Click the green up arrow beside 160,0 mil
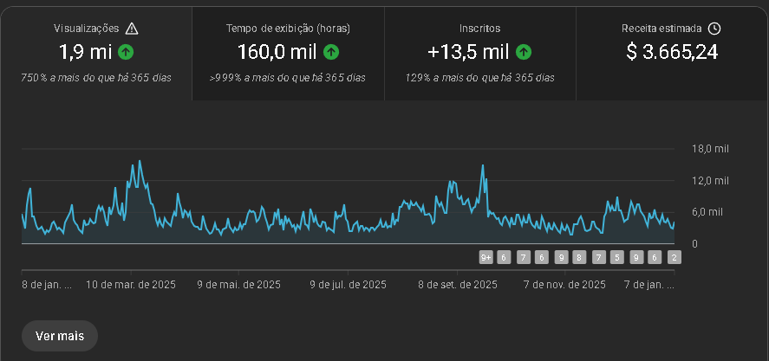 point(330,52)
